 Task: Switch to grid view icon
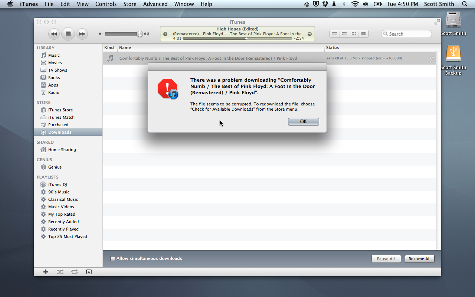354,34
